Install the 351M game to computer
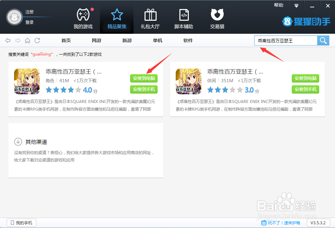 pos(305,79)
